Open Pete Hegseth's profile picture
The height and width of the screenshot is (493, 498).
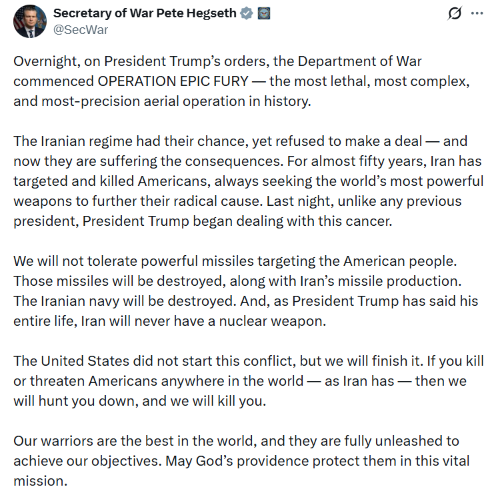click(30, 21)
